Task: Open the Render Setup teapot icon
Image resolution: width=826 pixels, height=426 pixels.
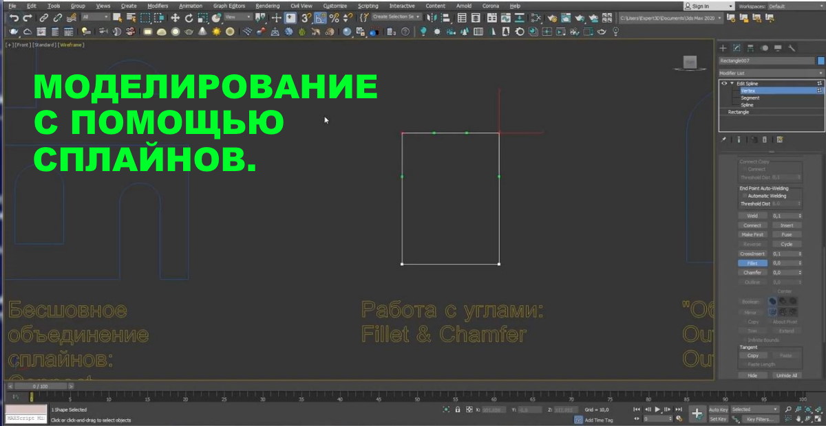Action: pos(552,17)
